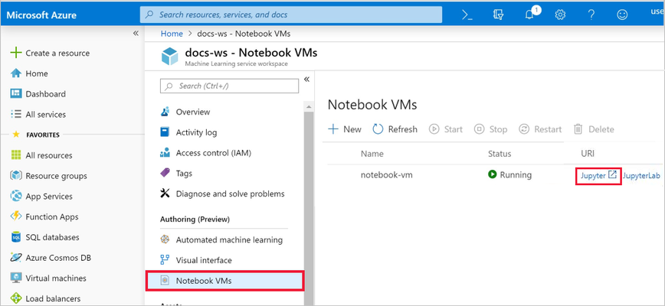Click the Azure Cosmos DB planet icon
This screenshot has height=306, width=665.
15,258
